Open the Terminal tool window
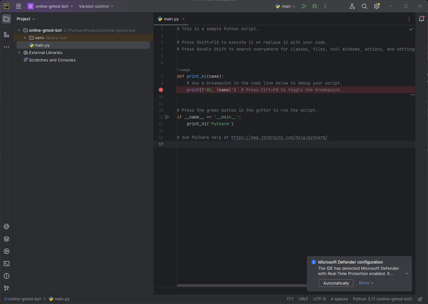The height and width of the screenshot is (304, 428). [x=6, y=264]
